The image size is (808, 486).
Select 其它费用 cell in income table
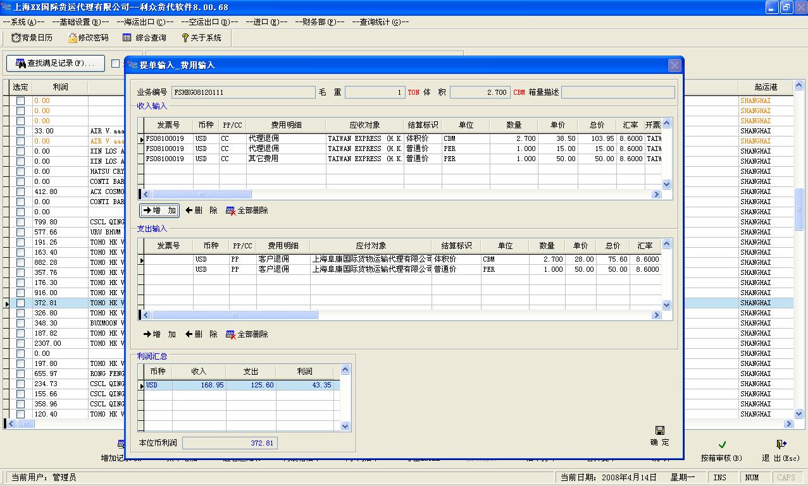point(286,159)
